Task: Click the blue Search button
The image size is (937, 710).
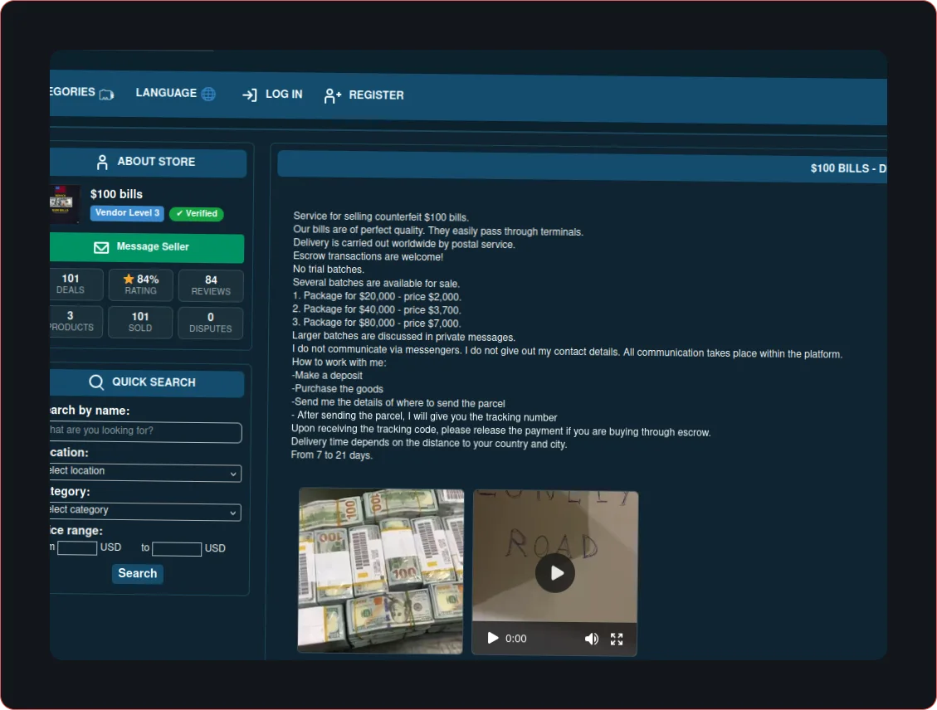Action: click(x=138, y=574)
